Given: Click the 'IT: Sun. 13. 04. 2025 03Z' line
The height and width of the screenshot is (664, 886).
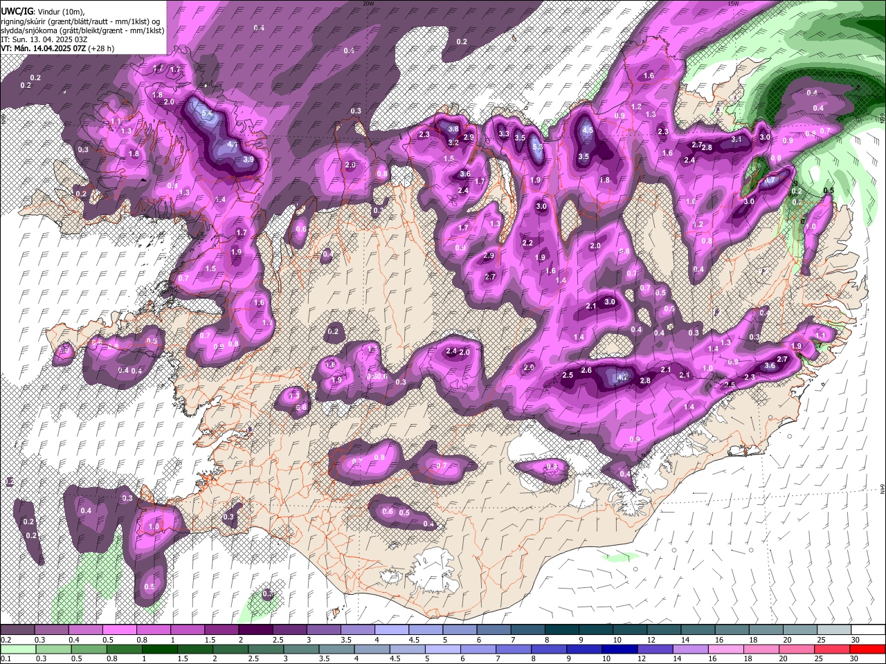Looking at the screenshot, I should [44, 39].
